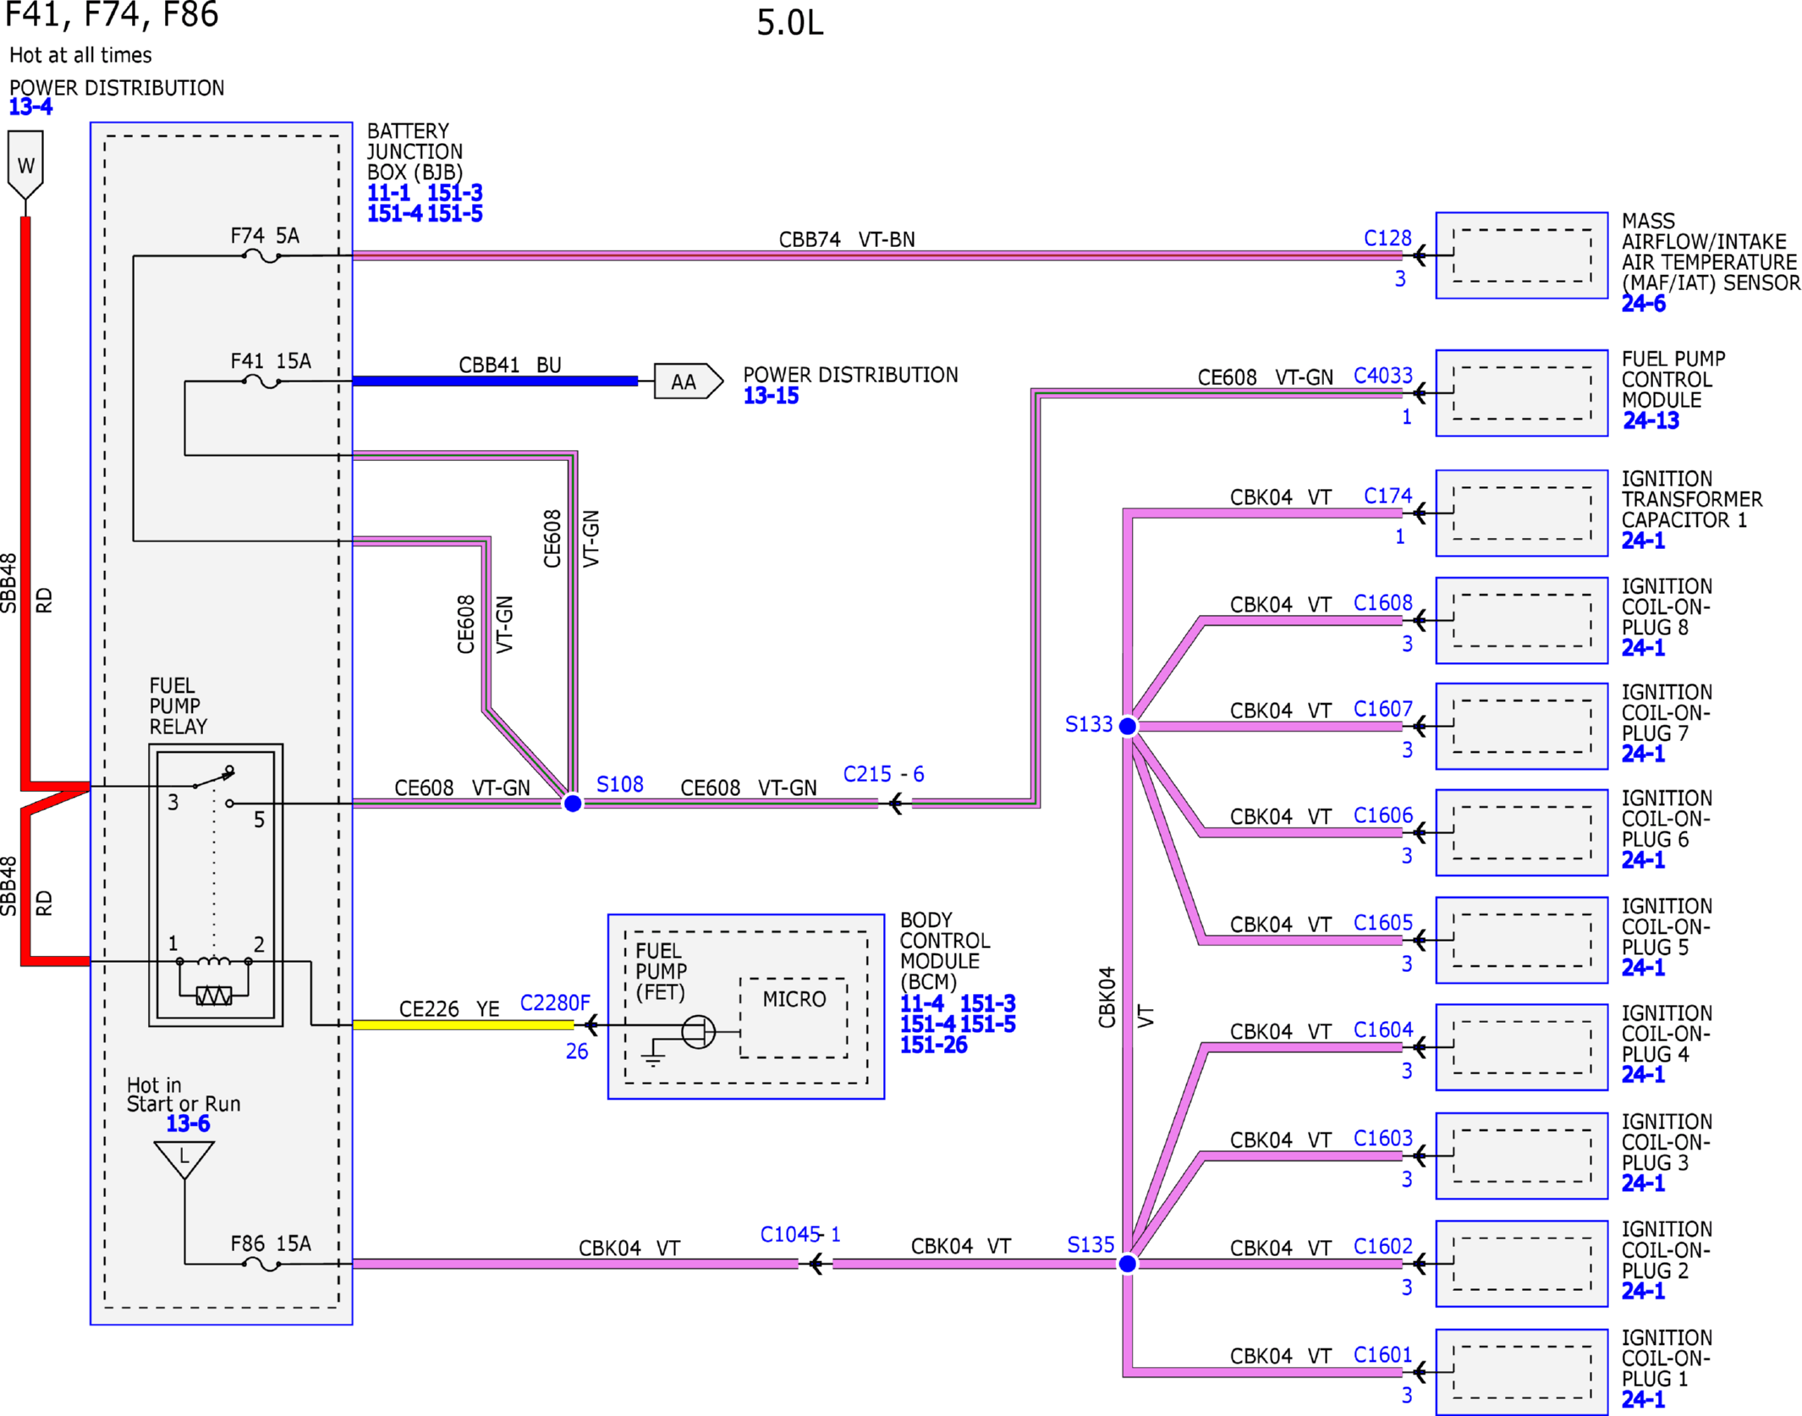Click the C215 connector label
Viewport: 1802px width, 1416px height.
(868, 774)
